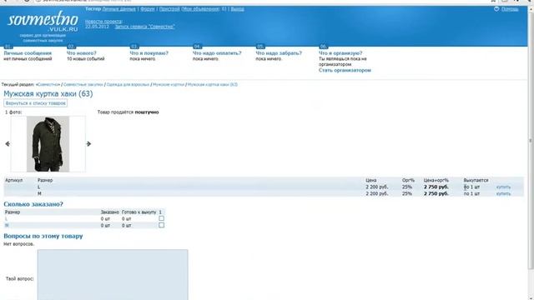Click the Сколько заказано? heading
Image resolution: width=534 pixels, height=300 pixels.
[33, 204]
